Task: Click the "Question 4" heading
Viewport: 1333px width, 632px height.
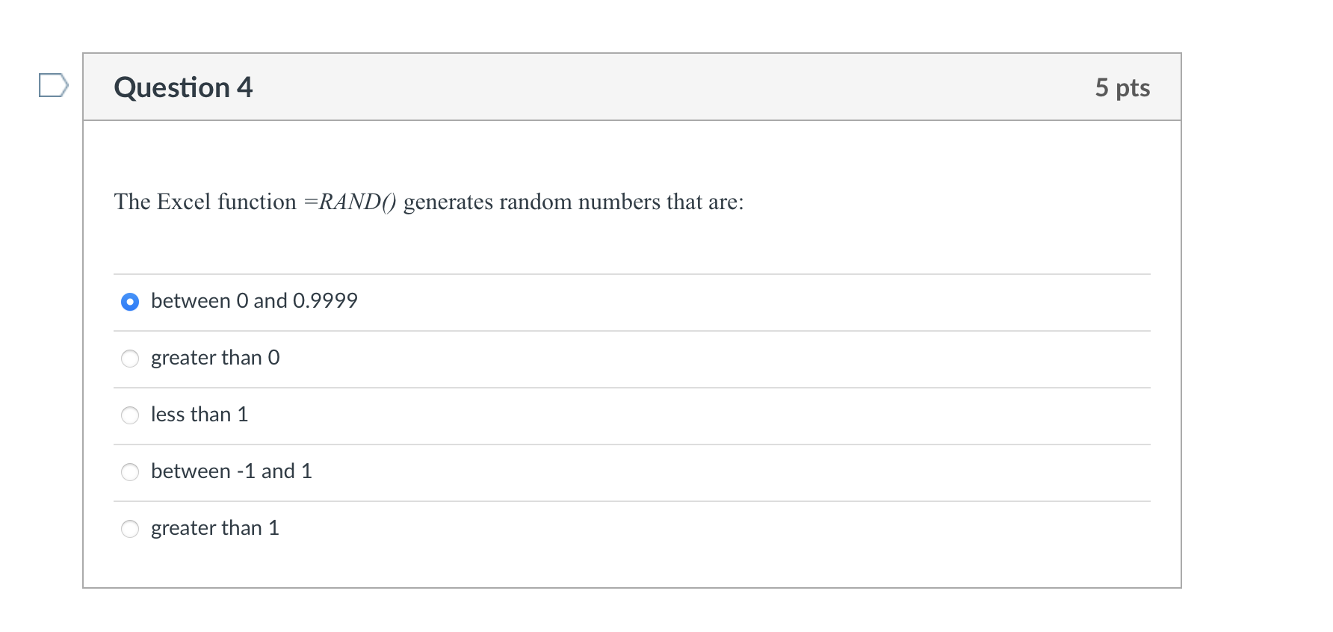Action: pyautogui.click(x=183, y=87)
